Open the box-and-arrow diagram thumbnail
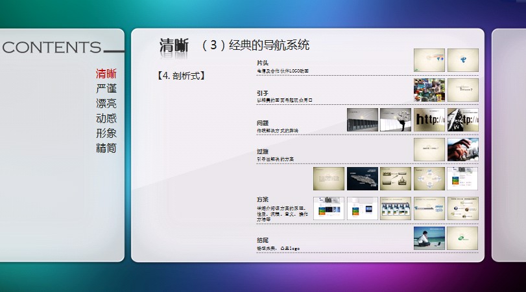Viewport: 526px width, 292px height. 396,179
